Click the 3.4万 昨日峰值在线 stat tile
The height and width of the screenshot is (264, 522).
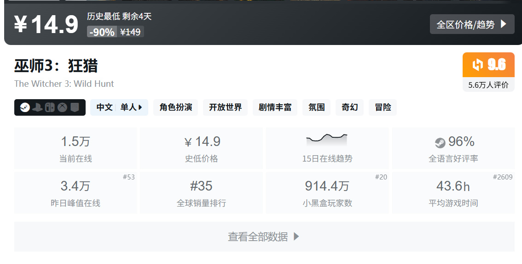click(75, 192)
